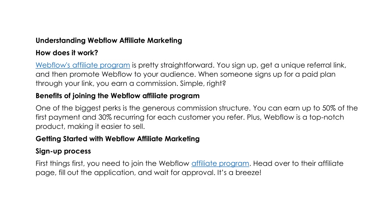Click the phrase "making it easier to sell"
The width and height of the screenshot is (381, 214).
[106, 127]
